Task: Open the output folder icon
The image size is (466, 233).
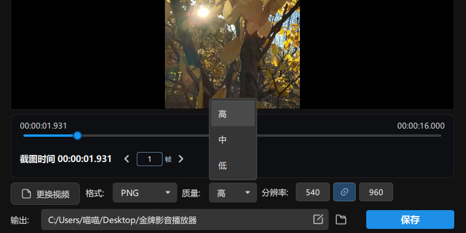Action: pos(341,220)
